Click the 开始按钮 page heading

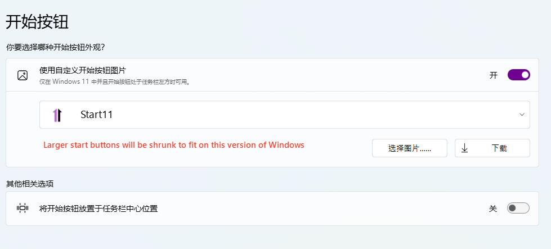pos(37,22)
